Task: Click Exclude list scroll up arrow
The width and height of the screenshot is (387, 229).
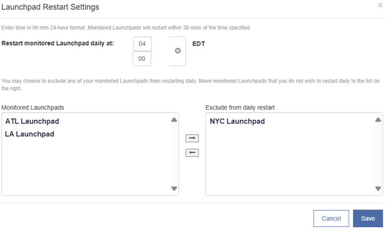Action: click(378, 120)
